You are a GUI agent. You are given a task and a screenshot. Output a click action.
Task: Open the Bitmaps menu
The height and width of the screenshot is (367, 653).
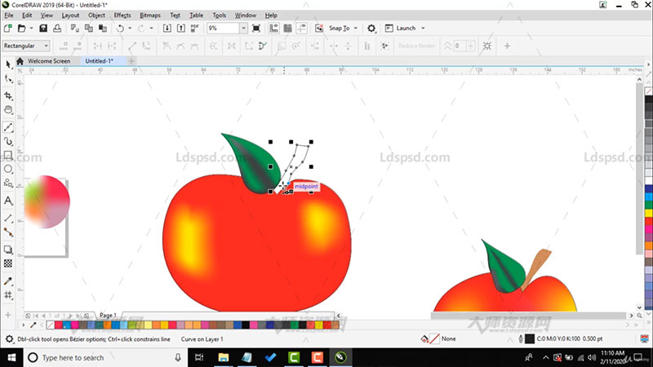coord(150,15)
